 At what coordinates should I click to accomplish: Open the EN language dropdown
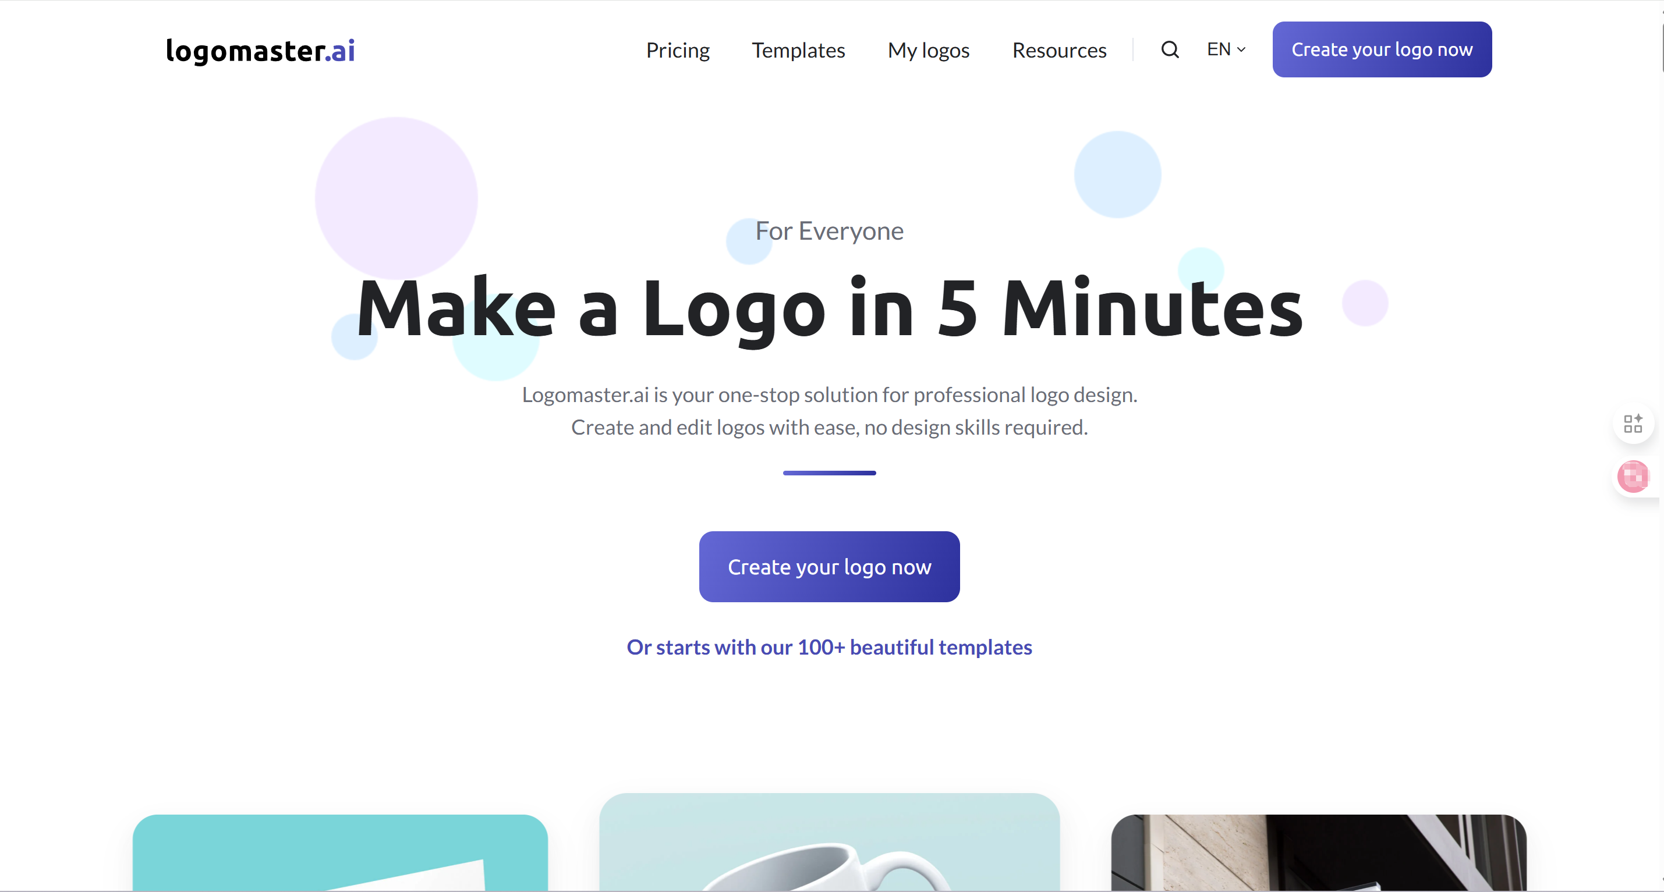coord(1226,49)
